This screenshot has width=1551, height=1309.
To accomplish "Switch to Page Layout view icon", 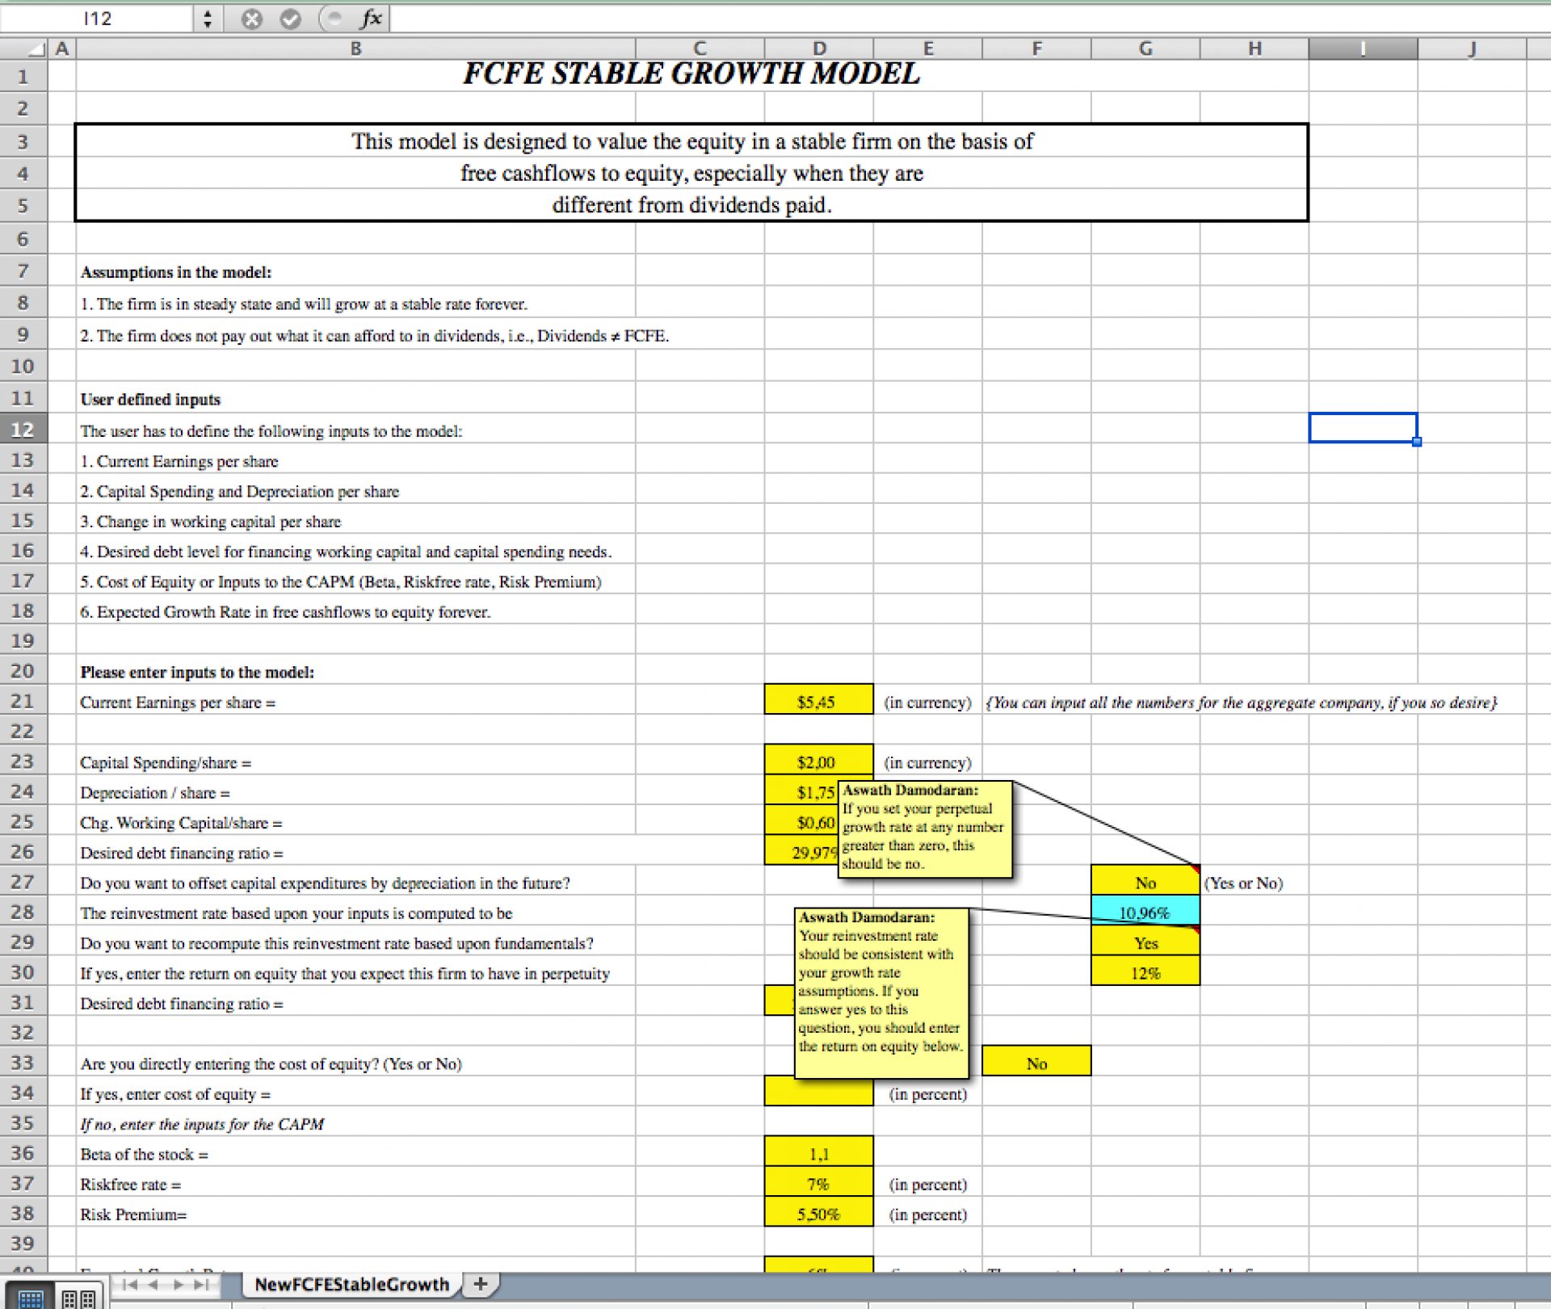I will pyautogui.click(x=79, y=1298).
